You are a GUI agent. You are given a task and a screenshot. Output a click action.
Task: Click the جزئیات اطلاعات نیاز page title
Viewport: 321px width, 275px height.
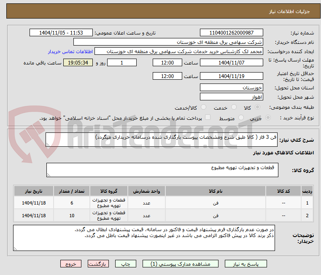[289, 11]
